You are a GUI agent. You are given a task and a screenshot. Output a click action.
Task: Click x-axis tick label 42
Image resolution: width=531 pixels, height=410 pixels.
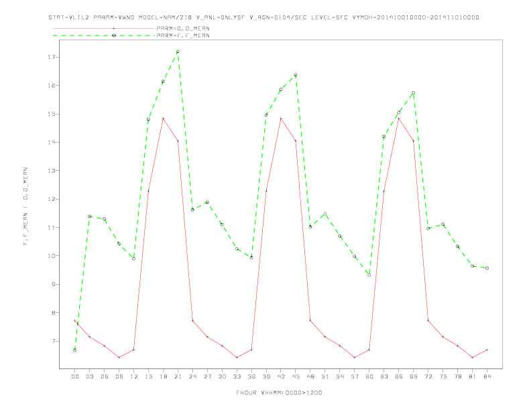coord(281,377)
